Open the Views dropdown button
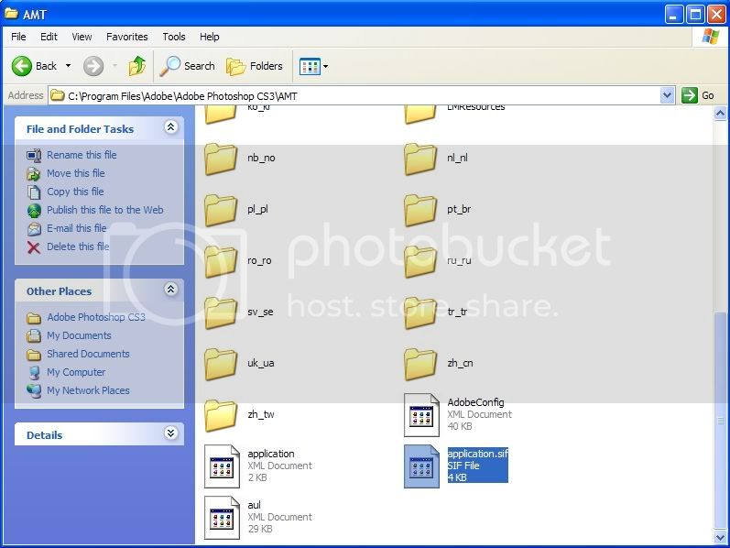 tap(313, 66)
